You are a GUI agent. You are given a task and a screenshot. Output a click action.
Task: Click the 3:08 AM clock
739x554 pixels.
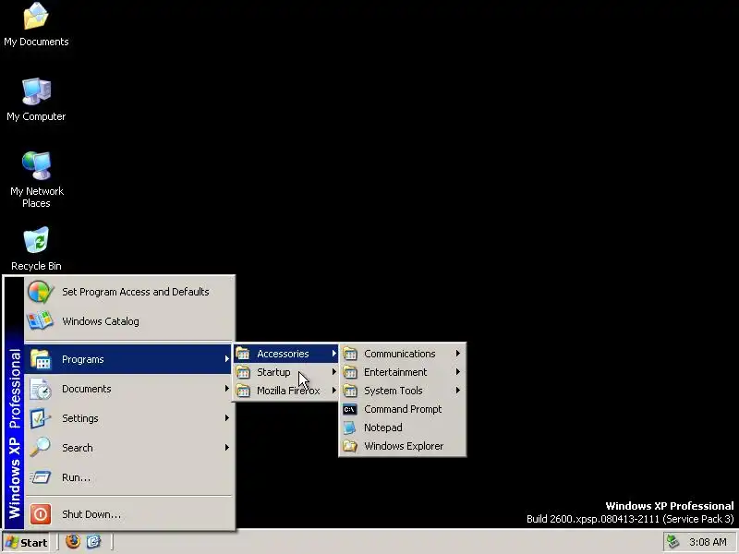tap(708, 542)
